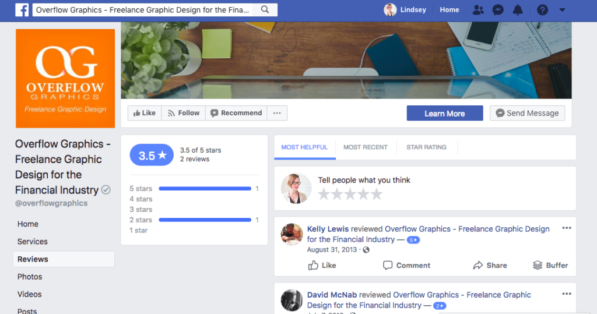
Task: Open Home in the page sidebar
Action: [28, 224]
